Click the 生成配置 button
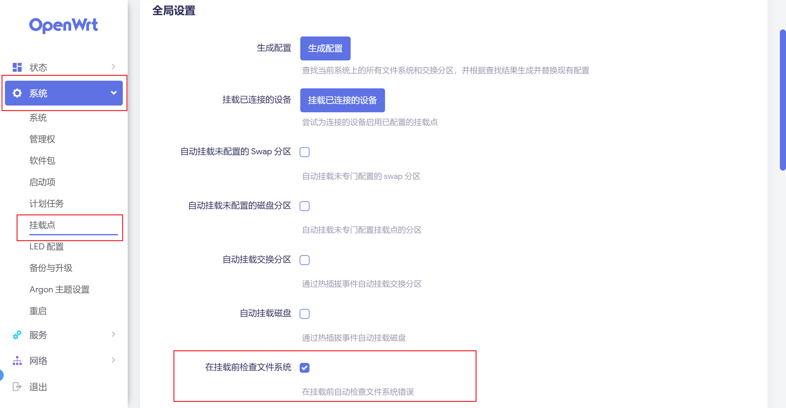The height and width of the screenshot is (408, 786). (x=325, y=48)
